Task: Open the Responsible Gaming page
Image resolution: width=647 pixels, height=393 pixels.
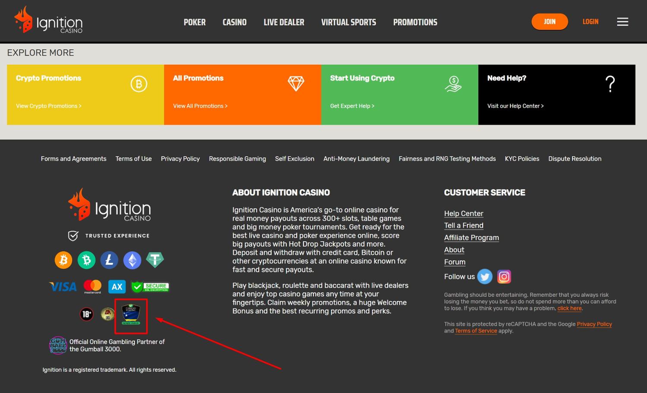Action: coord(237,159)
